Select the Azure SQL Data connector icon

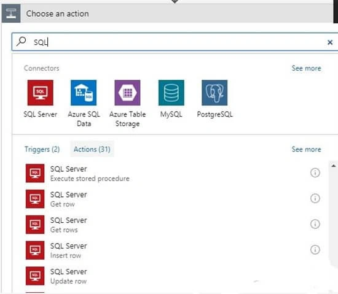click(84, 93)
